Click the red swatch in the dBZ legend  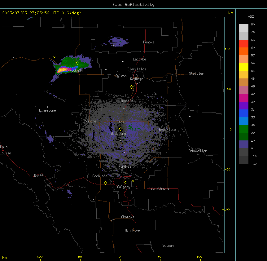tap(243, 43)
